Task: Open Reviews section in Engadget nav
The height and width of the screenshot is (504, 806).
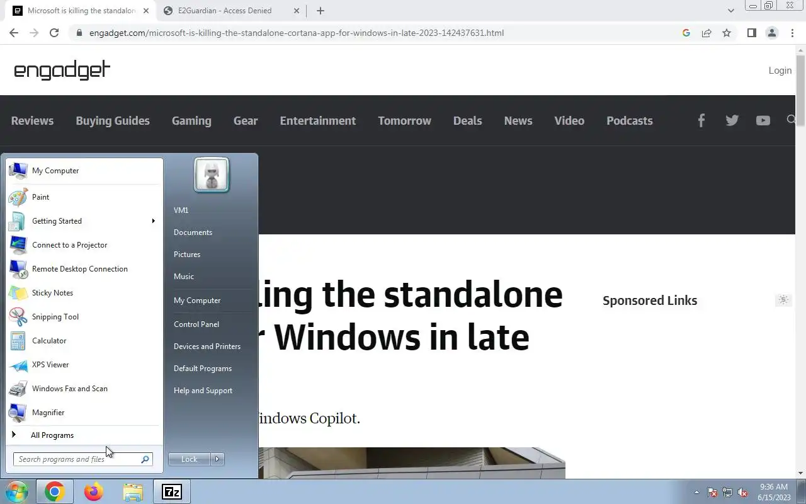Action: [32, 120]
